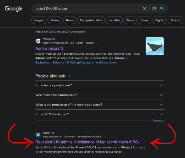Click the Hush-Kit WordPress favicon
The width and height of the screenshot is (185, 158).
click(38, 135)
